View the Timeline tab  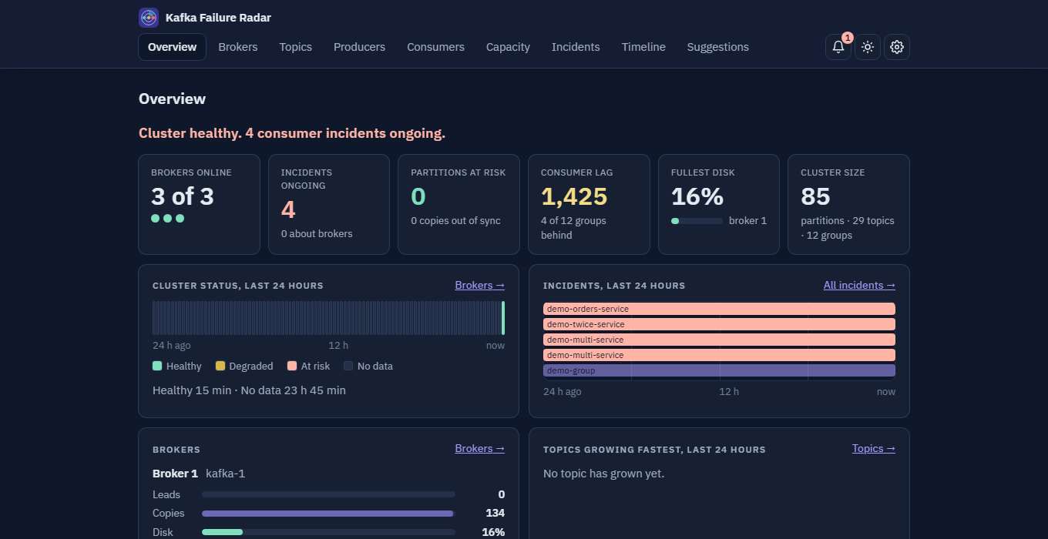tap(643, 47)
